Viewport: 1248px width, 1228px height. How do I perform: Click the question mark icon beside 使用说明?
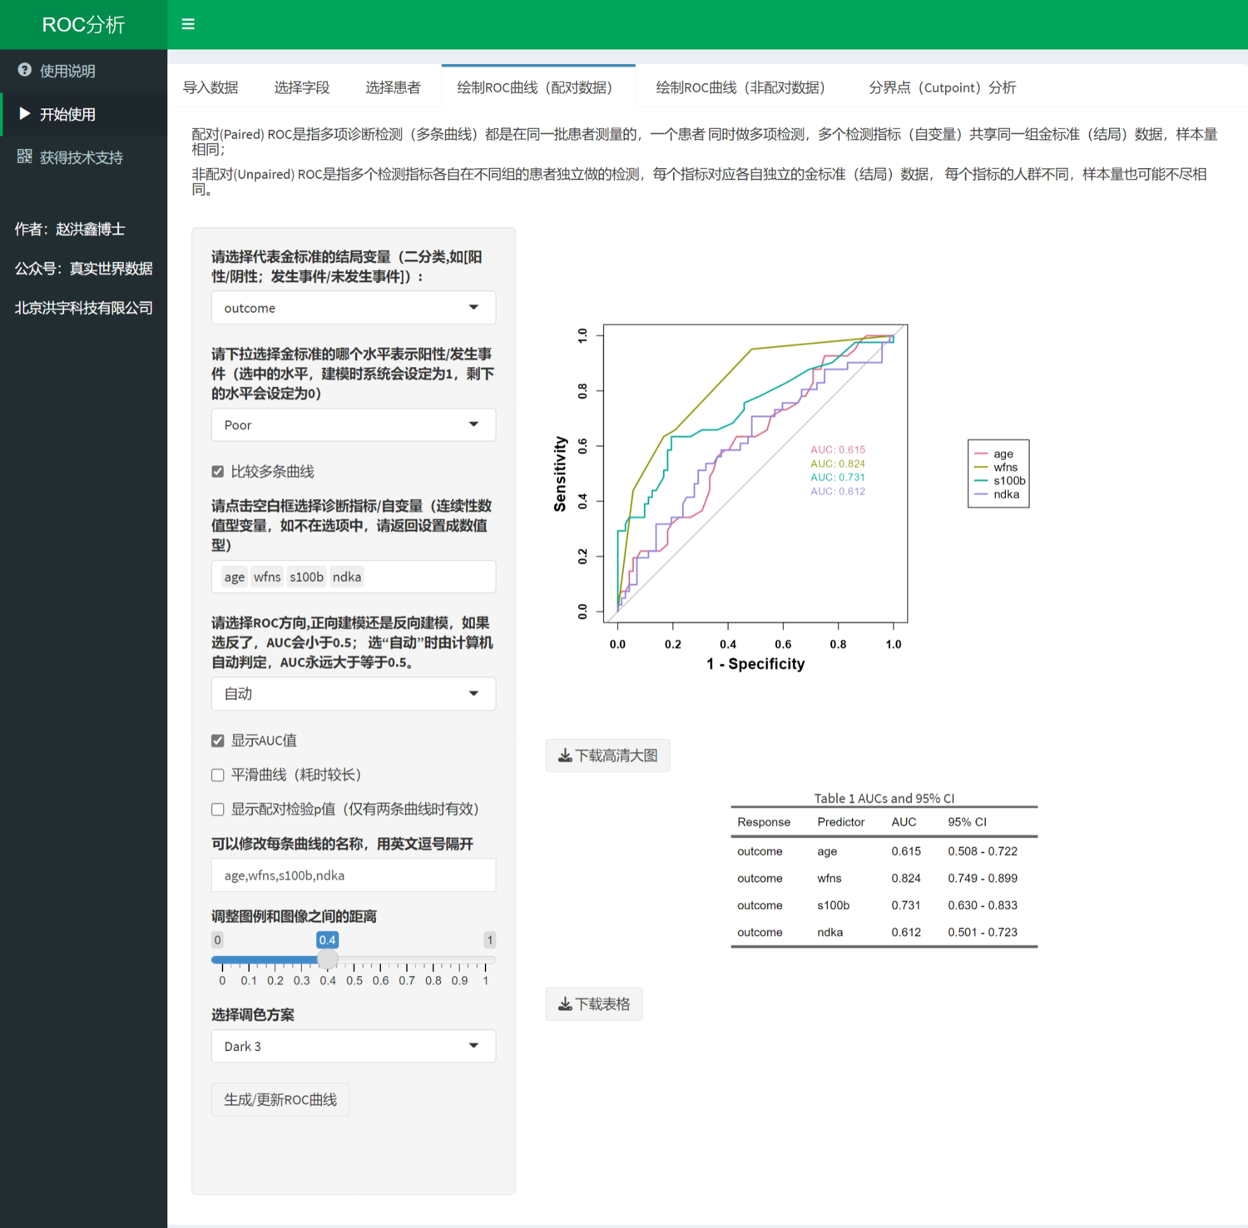coord(25,70)
